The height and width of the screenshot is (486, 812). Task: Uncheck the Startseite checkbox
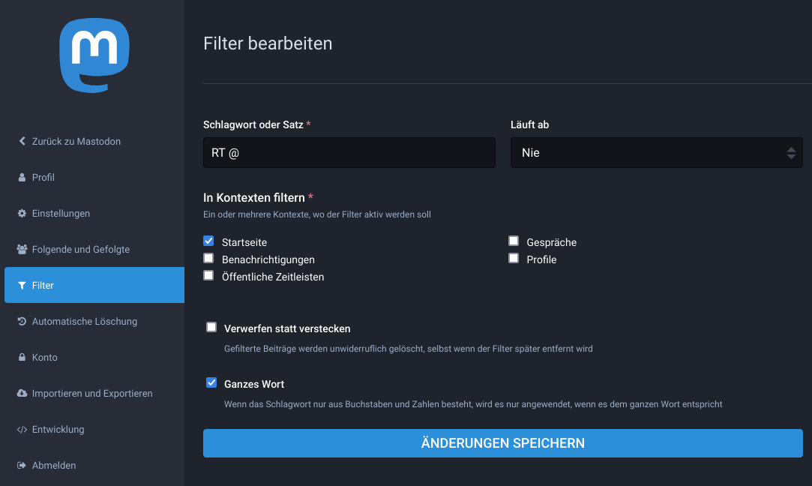pyautogui.click(x=208, y=241)
